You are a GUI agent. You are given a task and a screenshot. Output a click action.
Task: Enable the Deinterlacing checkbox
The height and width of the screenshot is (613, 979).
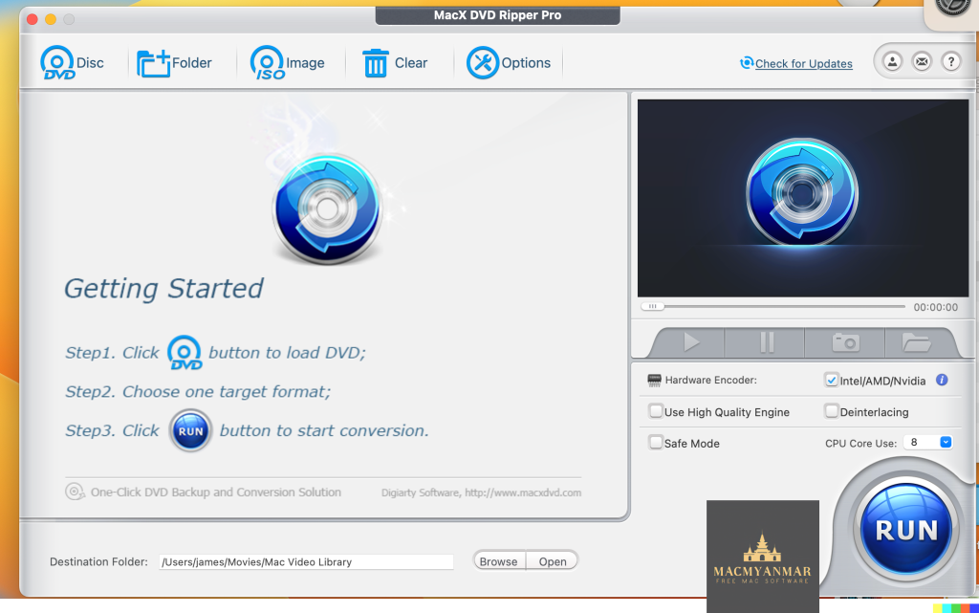[831, 411]
